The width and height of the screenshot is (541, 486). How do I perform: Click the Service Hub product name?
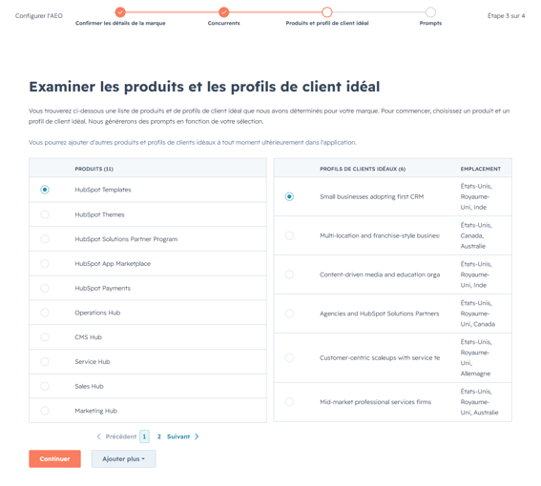[x=93, y=361]
